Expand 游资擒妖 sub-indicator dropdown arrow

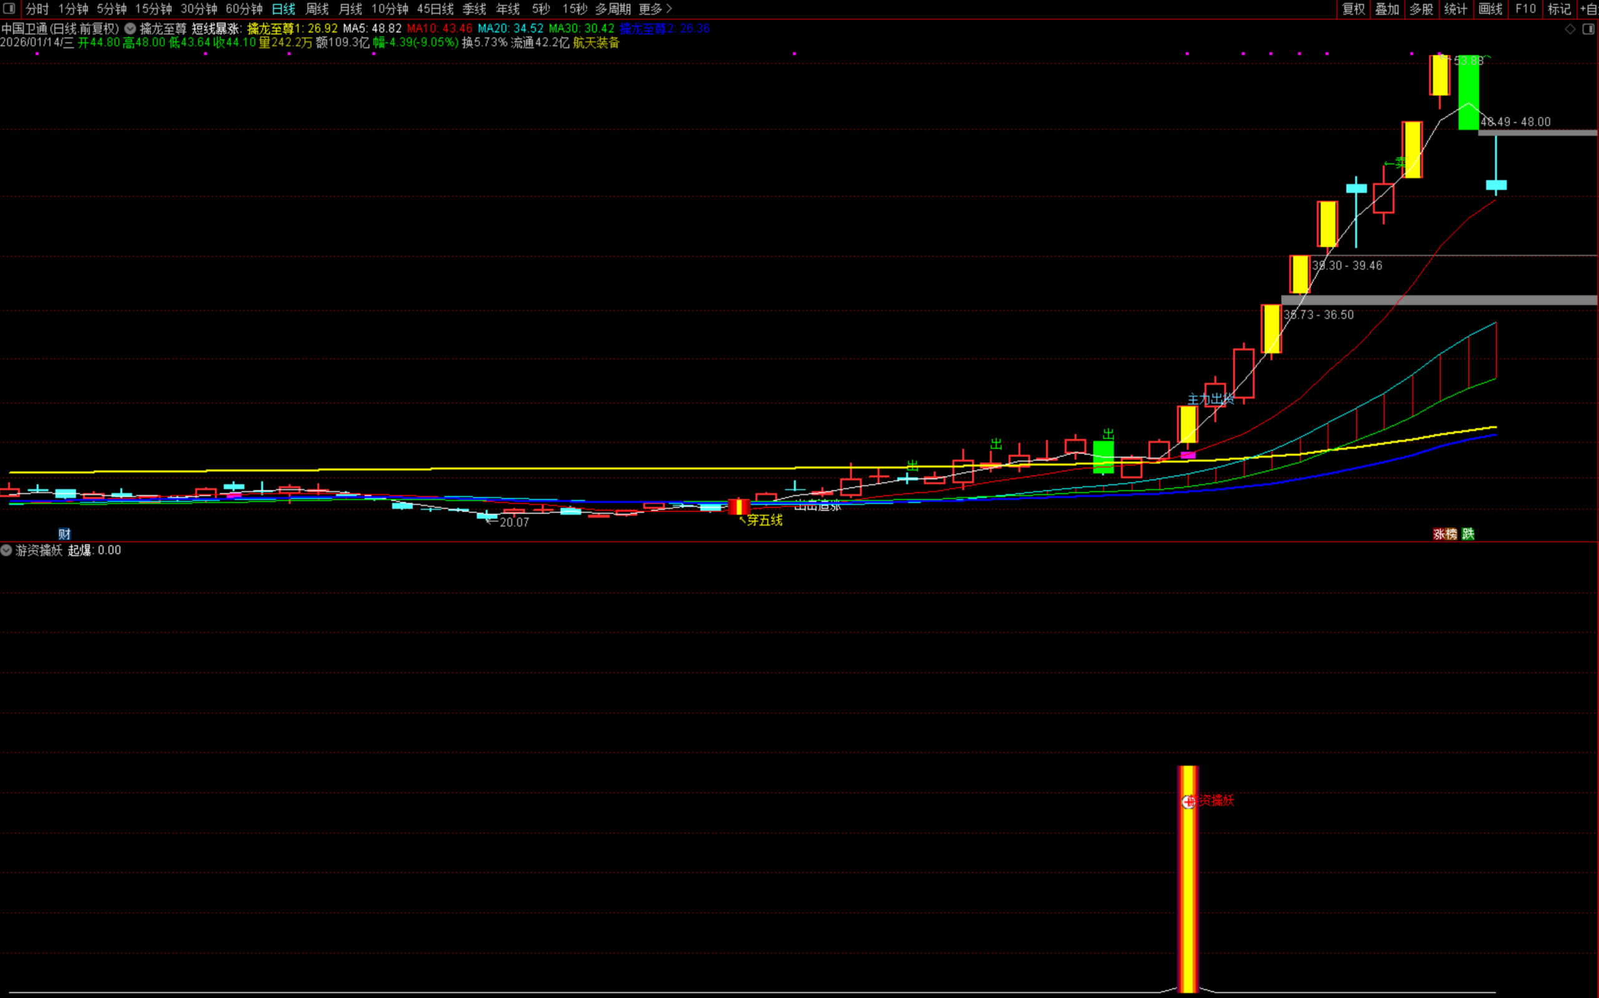(x=7, y=550)
